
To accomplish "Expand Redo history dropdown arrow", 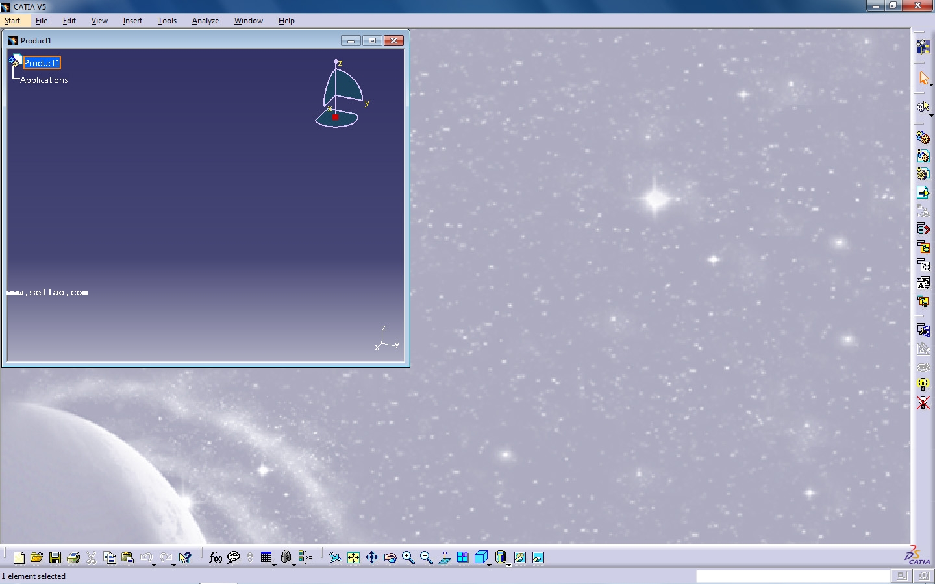I will coord(173,565).
